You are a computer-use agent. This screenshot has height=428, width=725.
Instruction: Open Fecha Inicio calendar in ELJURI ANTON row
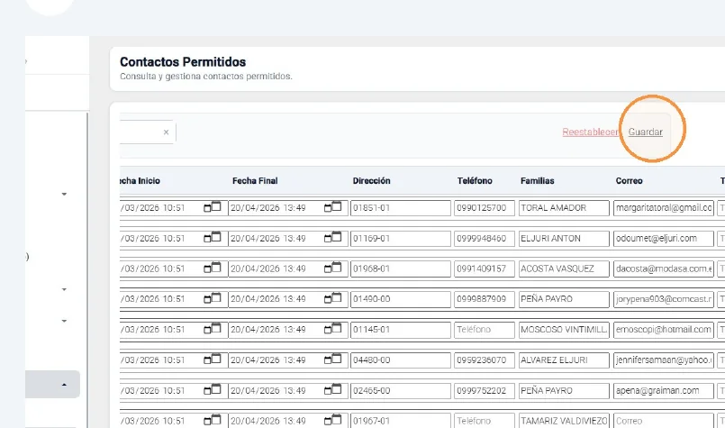point(213,238)
